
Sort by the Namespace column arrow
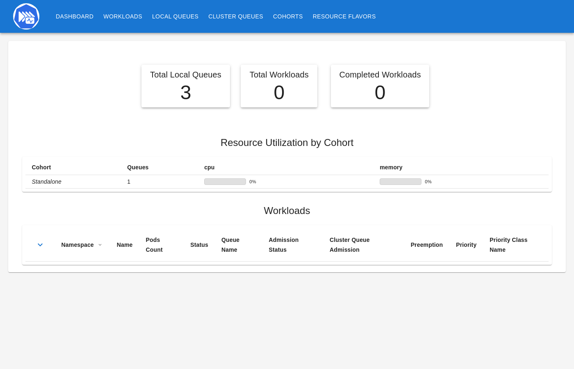pos(100,245)
